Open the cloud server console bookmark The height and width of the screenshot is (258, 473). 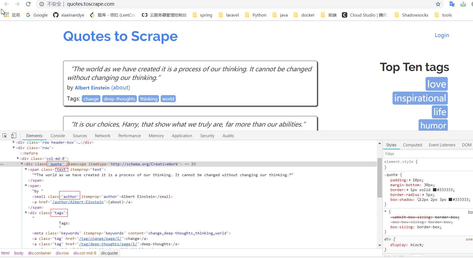pos(164,15)
